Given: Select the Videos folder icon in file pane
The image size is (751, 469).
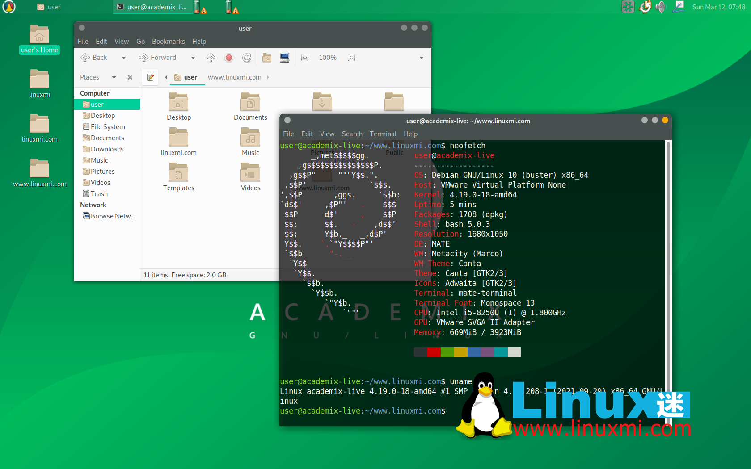Looking at the screenshot, I should [250, 173].
